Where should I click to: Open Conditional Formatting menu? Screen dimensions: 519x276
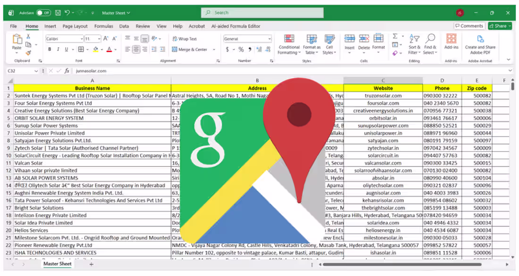point(289,44)
